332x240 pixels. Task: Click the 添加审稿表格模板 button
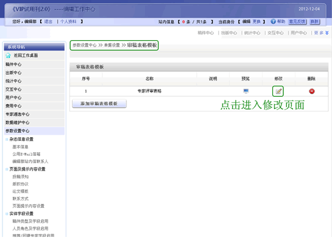99,104
